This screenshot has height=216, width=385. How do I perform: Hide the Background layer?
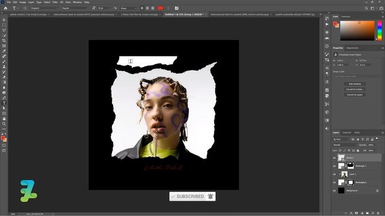pyautogui.click(x=334, y=191)
